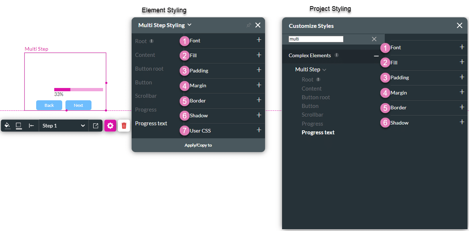Screen dimensions: 469x231
Task: Clear the search field with the X icon
Action: [x=374, y=39]
